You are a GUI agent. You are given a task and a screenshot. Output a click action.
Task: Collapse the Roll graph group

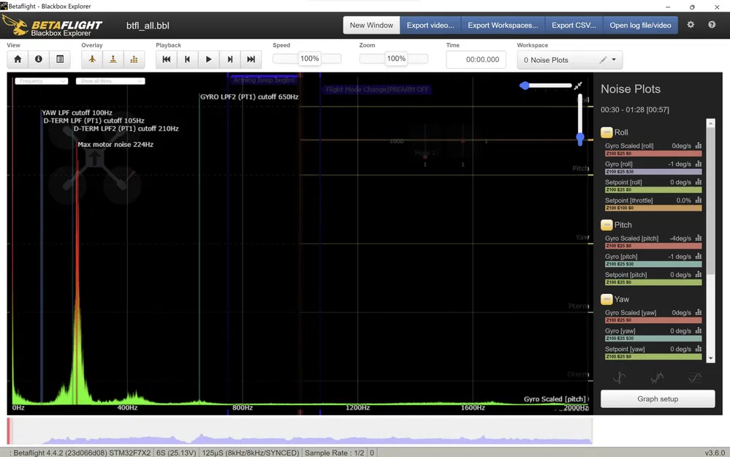607,132
